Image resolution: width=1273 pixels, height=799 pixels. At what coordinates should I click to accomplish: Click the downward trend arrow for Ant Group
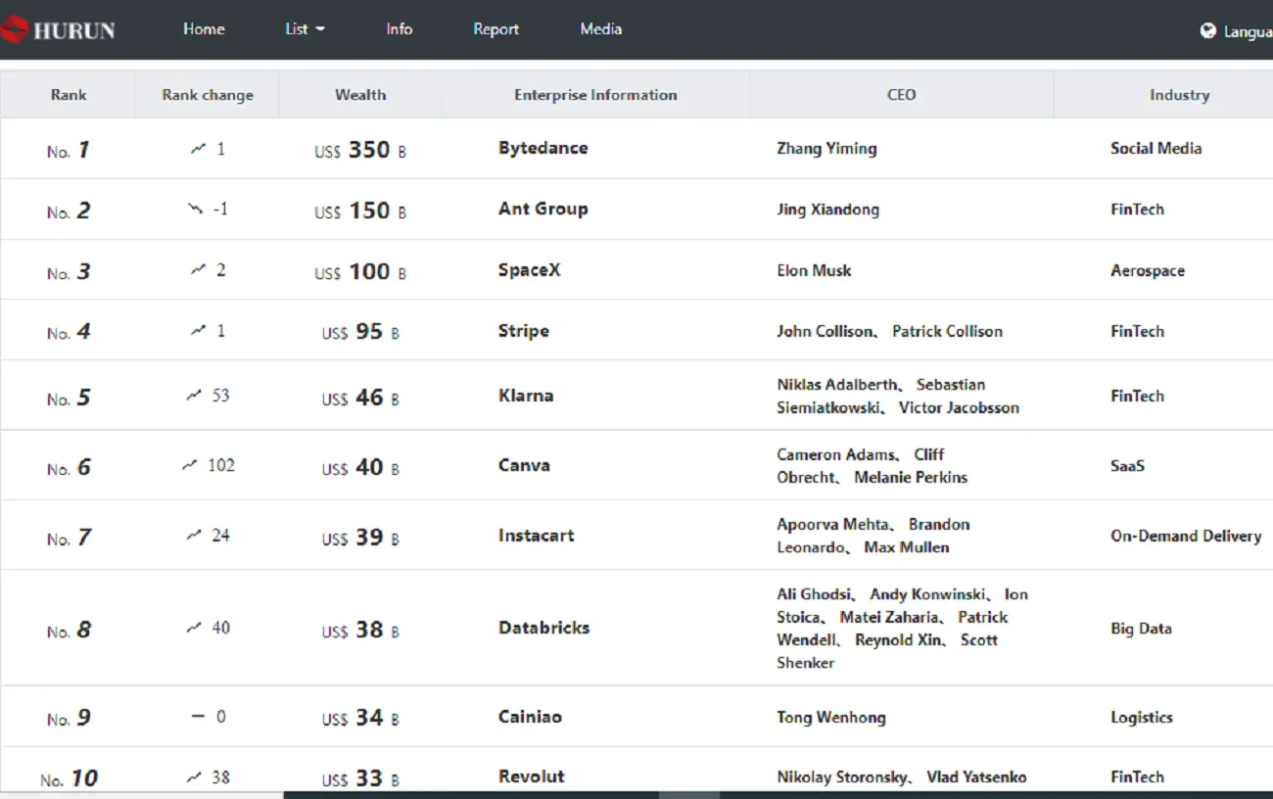[x=196, y=209]
